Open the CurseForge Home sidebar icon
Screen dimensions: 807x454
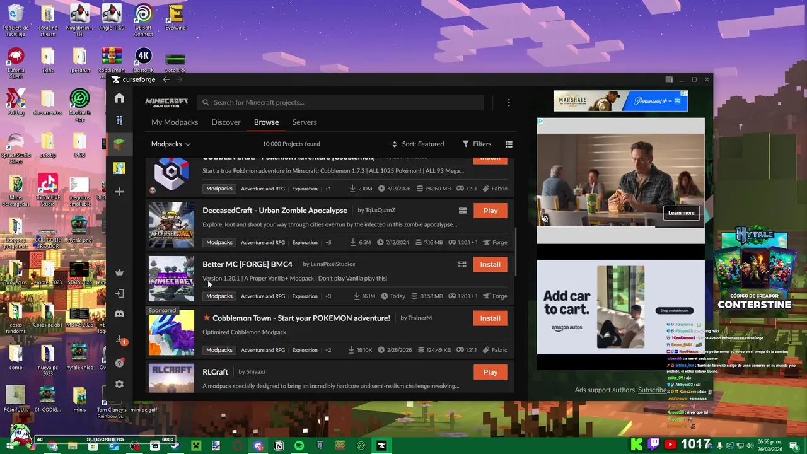point(119,98)
